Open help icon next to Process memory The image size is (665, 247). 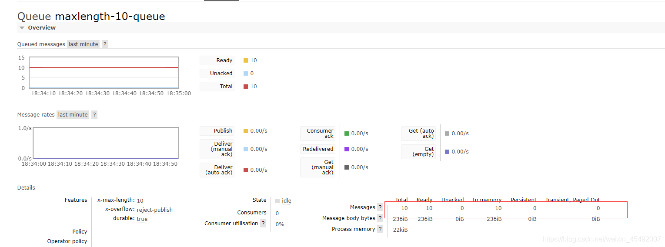[x=380, y=229]
